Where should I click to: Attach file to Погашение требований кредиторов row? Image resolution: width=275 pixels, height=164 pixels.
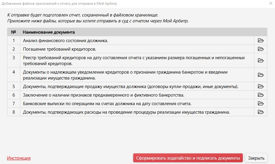[261, 49]
